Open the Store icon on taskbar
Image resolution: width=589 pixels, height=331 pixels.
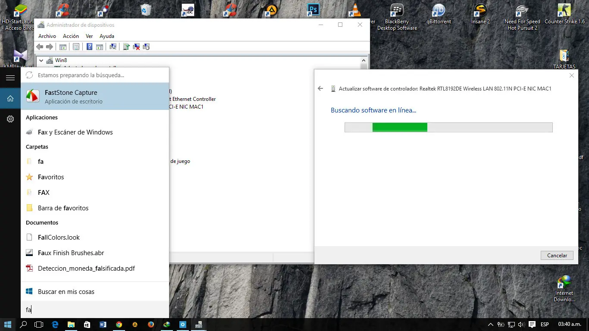tap(87, 325)
